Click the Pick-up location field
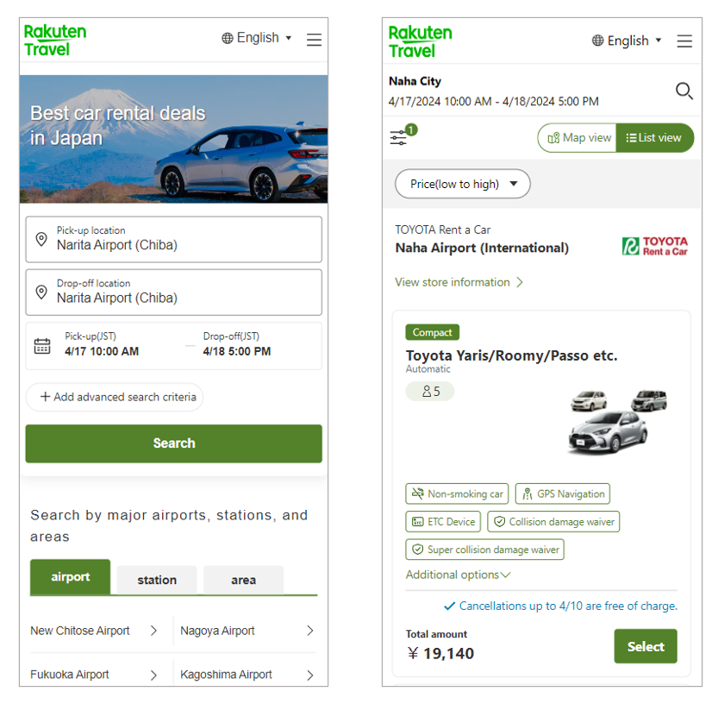The height and width of the screenshot is (704, 718). 174,239
